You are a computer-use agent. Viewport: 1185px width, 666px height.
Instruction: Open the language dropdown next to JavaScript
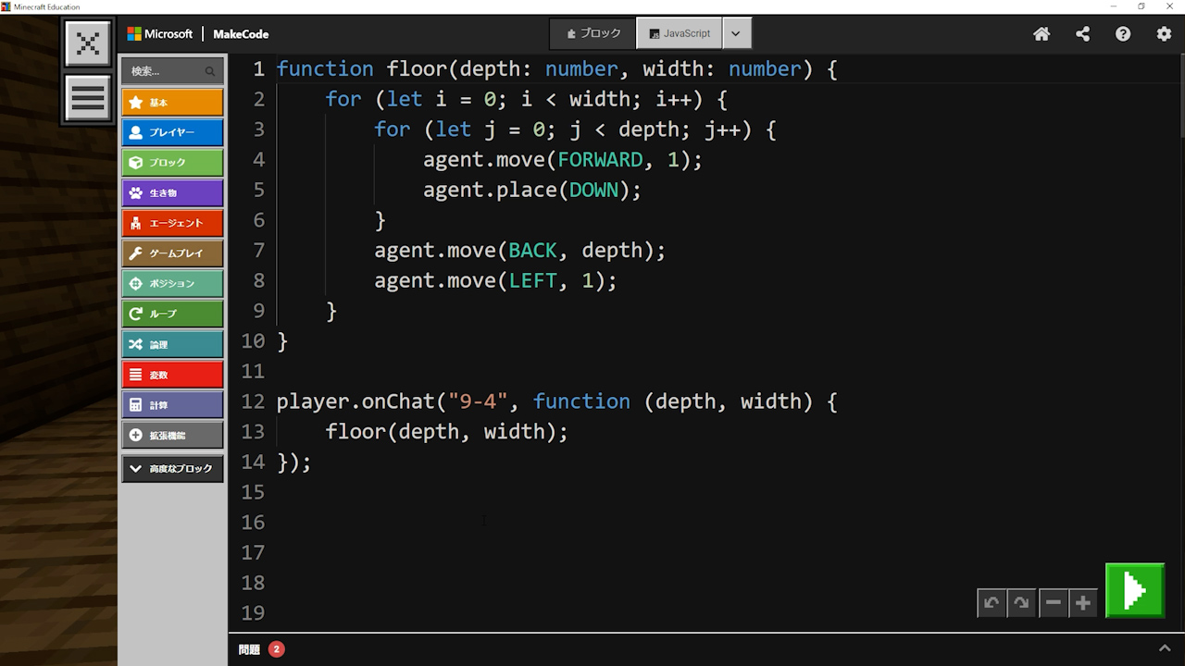[x=736, y=33]
